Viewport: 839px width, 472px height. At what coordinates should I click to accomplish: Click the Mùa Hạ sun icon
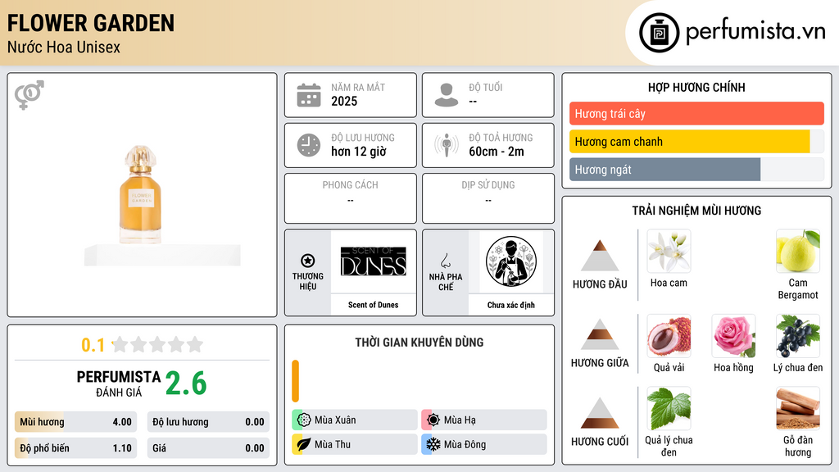point(433,420)
